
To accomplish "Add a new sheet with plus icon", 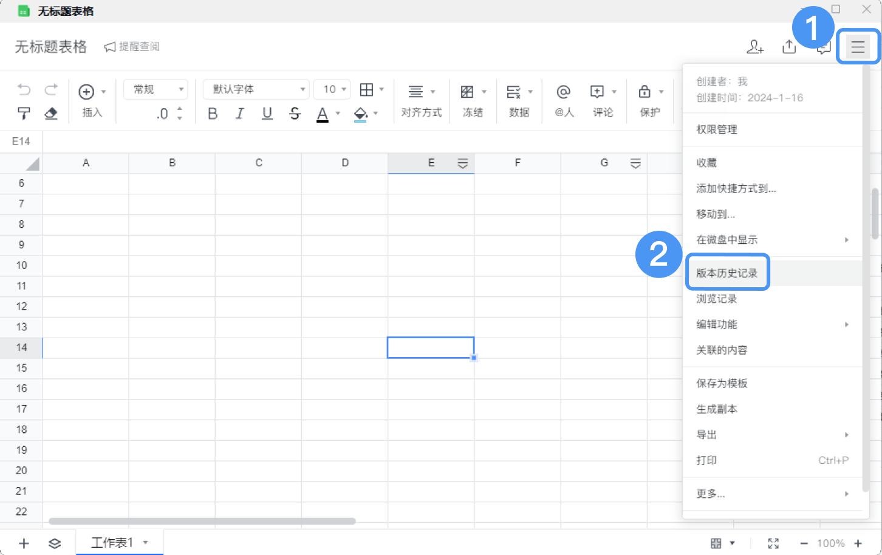I will coord(24,543).
